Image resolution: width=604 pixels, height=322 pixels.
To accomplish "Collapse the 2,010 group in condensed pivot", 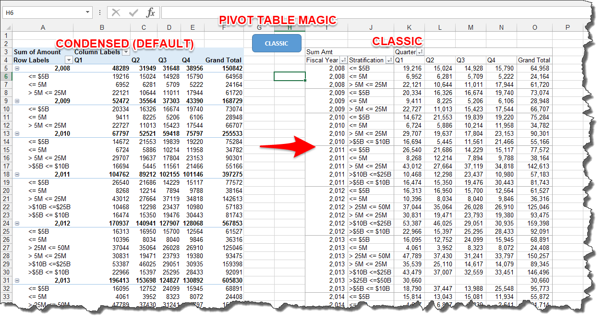I will click(16, 134).
